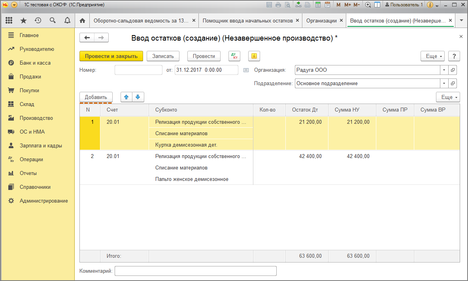The image size is (468, 281).
Task: Expand the Подразделение dropdown list
Action: pos(444,84)
